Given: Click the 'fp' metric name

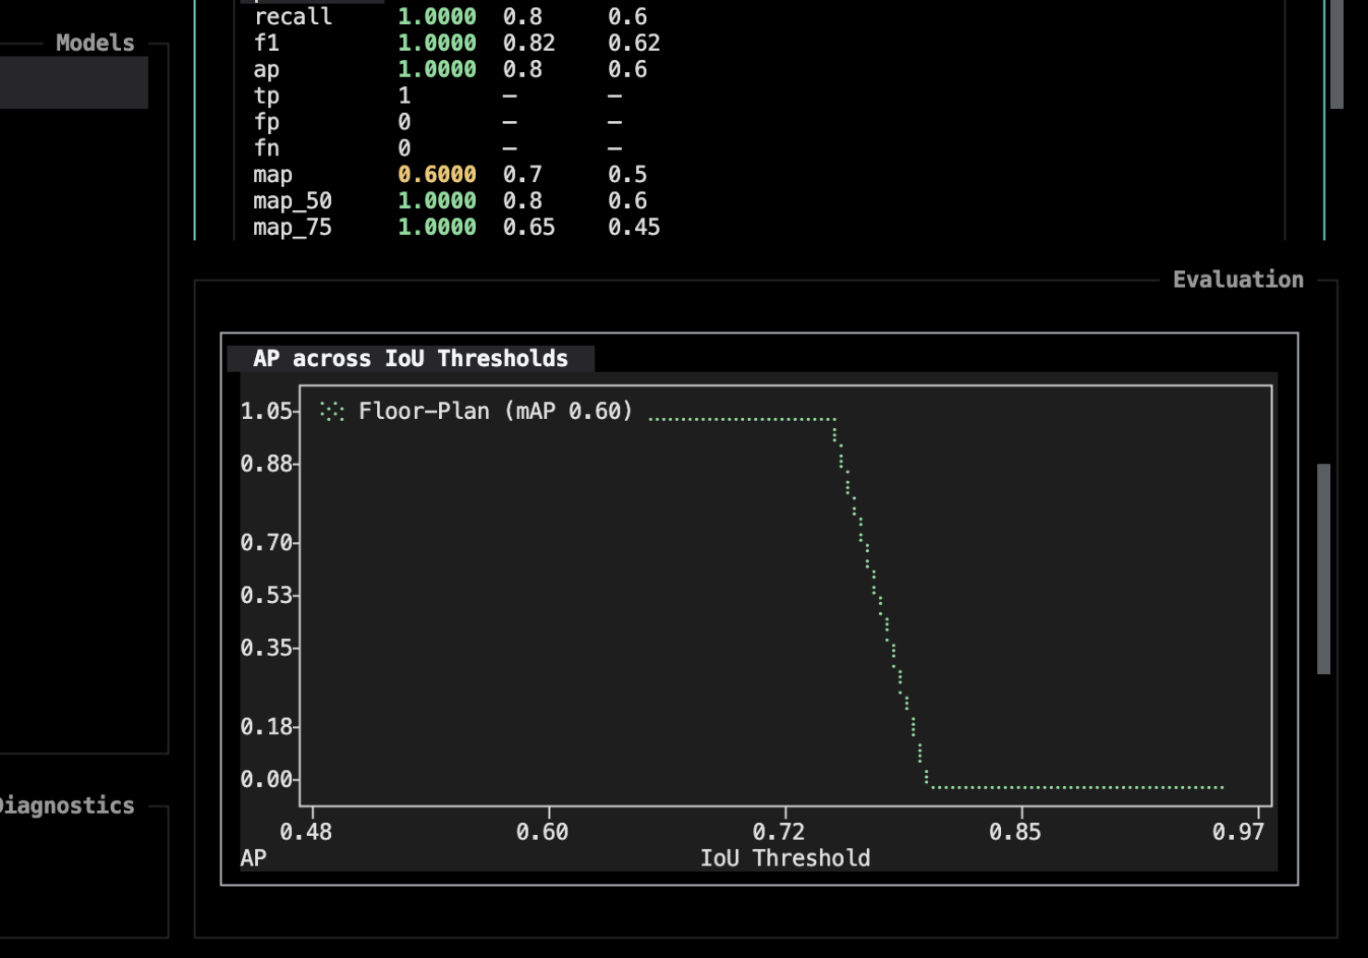Looking at the screenshot, I should [266, 122].
